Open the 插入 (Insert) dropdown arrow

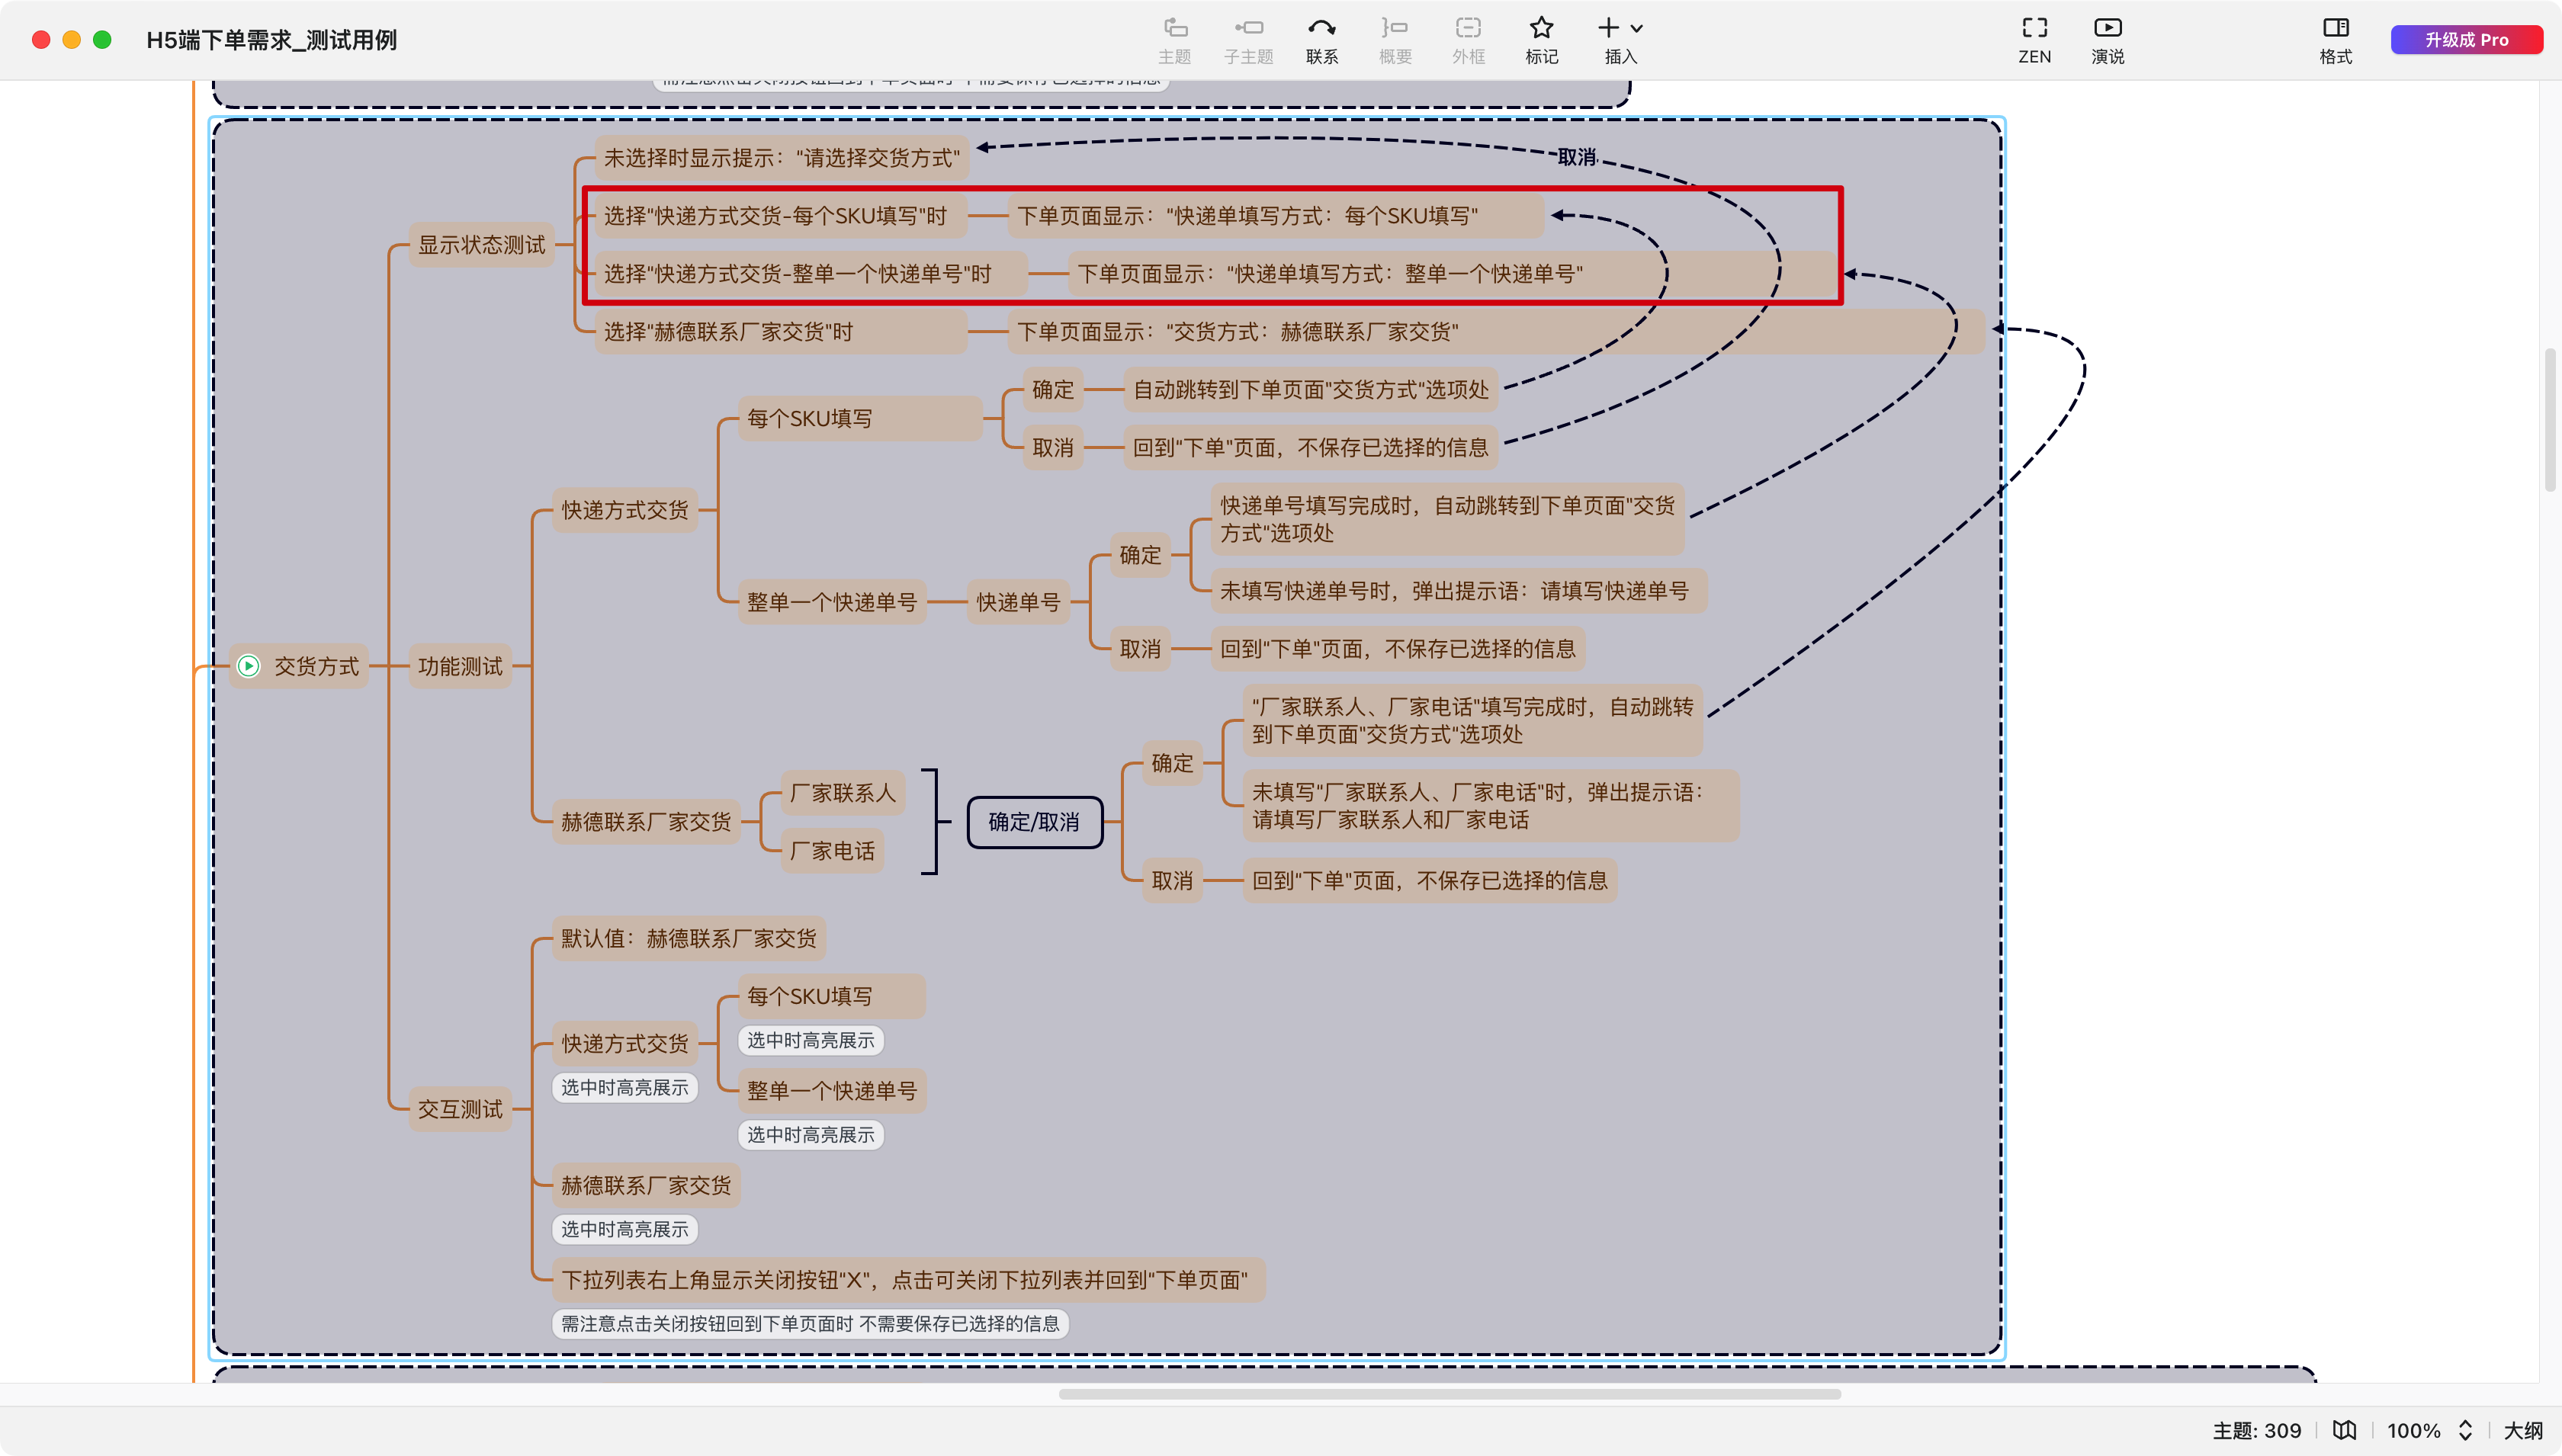[1637, 28]
